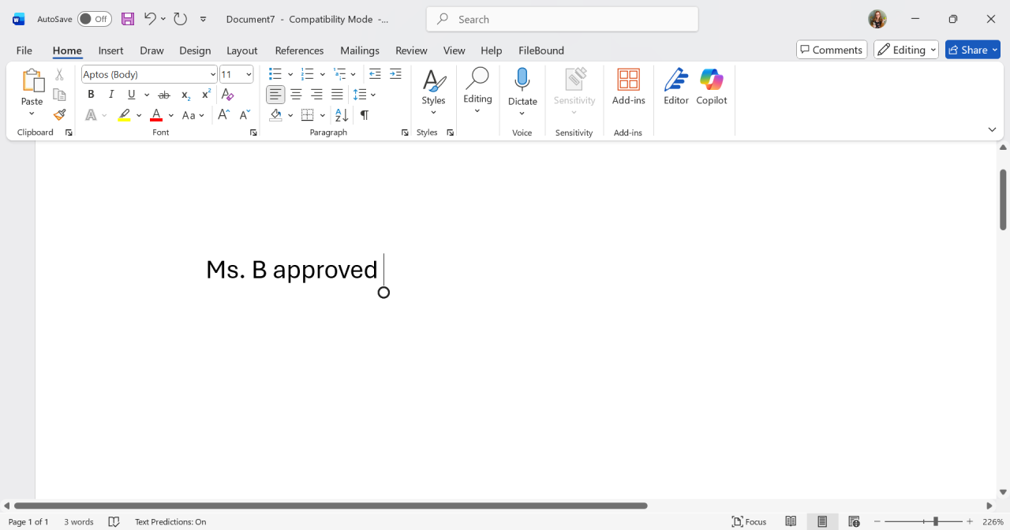Open spelling and grammar check in status bar

[x=114, y=521]
